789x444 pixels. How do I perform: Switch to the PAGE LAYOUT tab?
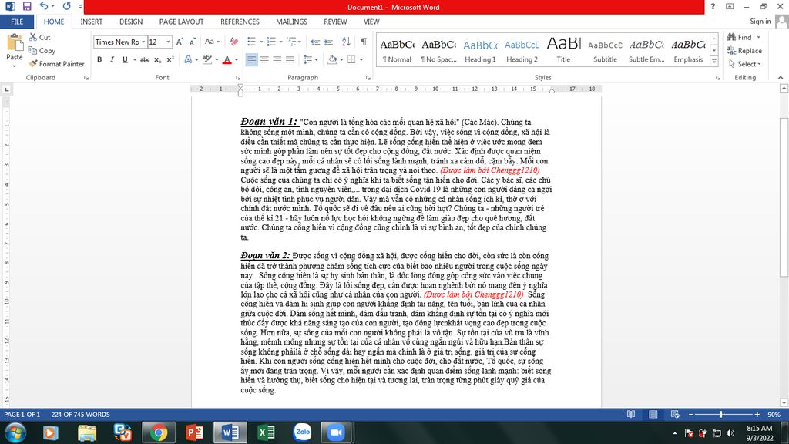tap(181, 22)
